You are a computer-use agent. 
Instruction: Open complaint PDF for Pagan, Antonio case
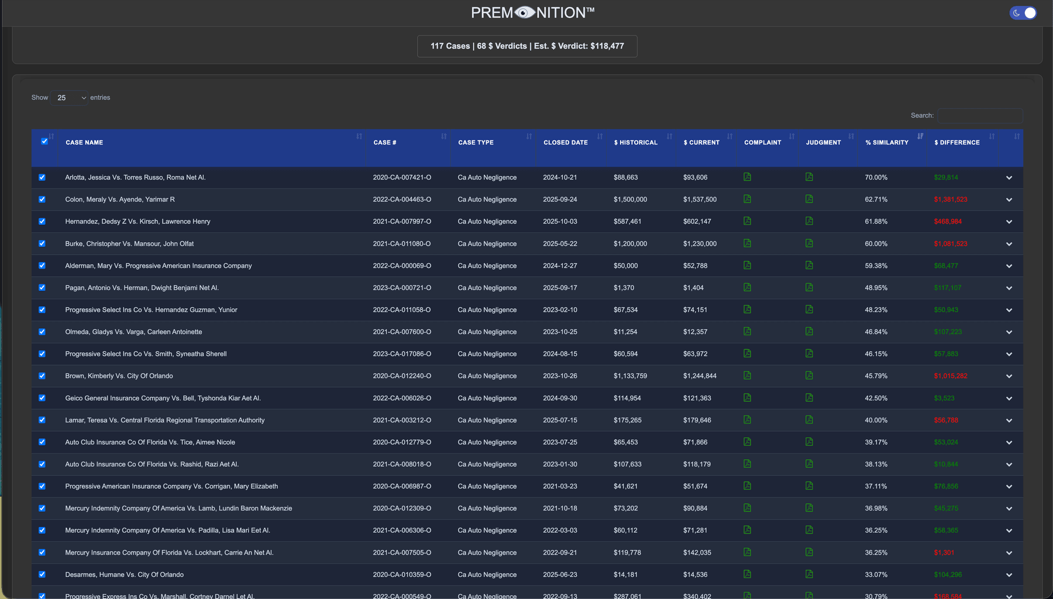747,287
